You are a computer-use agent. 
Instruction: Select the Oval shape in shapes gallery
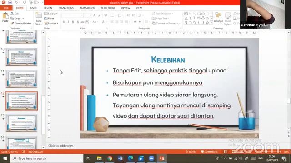pos(203,14)
